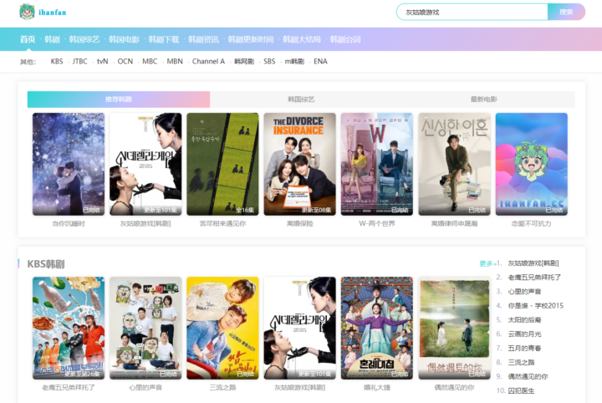The image size is (602, 403).
Task: Focus the search input field
Action: pyautogui.click(x=472, y=12)
